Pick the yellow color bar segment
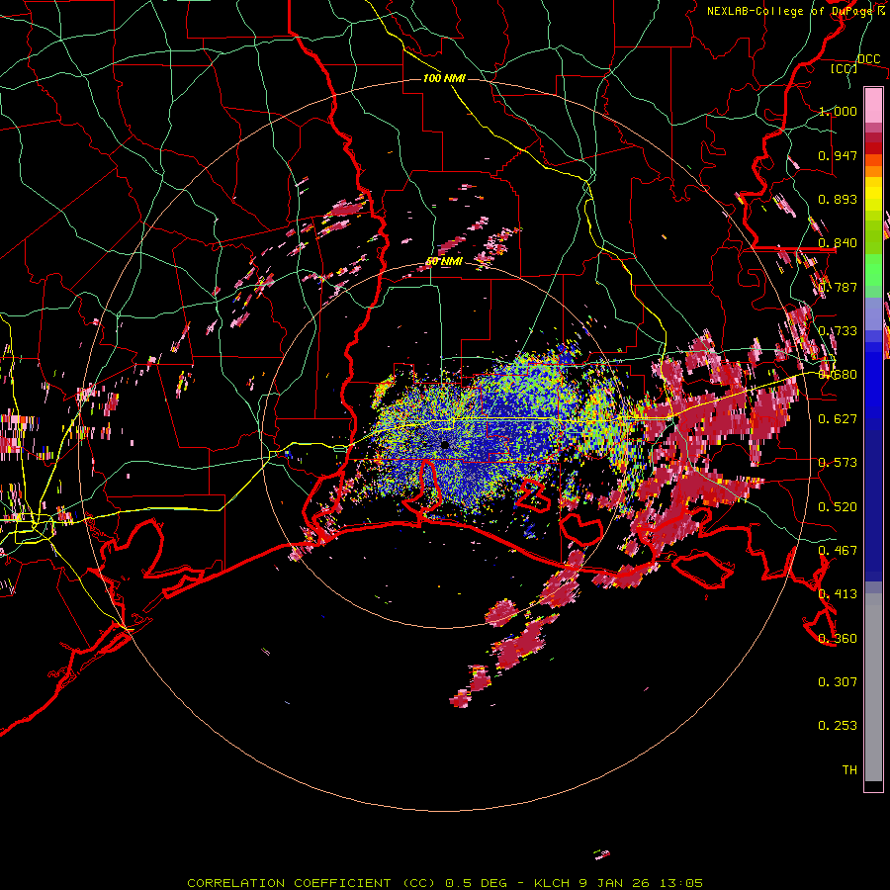This screenshot has width=890, height=890. [873, 195]
